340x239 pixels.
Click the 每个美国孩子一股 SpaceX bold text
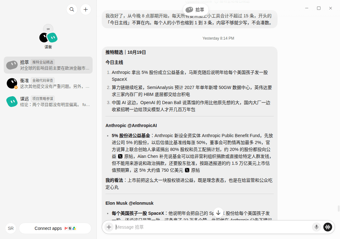pos(138,213)
